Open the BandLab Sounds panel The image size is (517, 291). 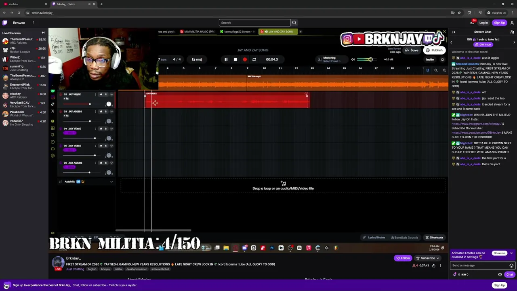pos(404,238)
